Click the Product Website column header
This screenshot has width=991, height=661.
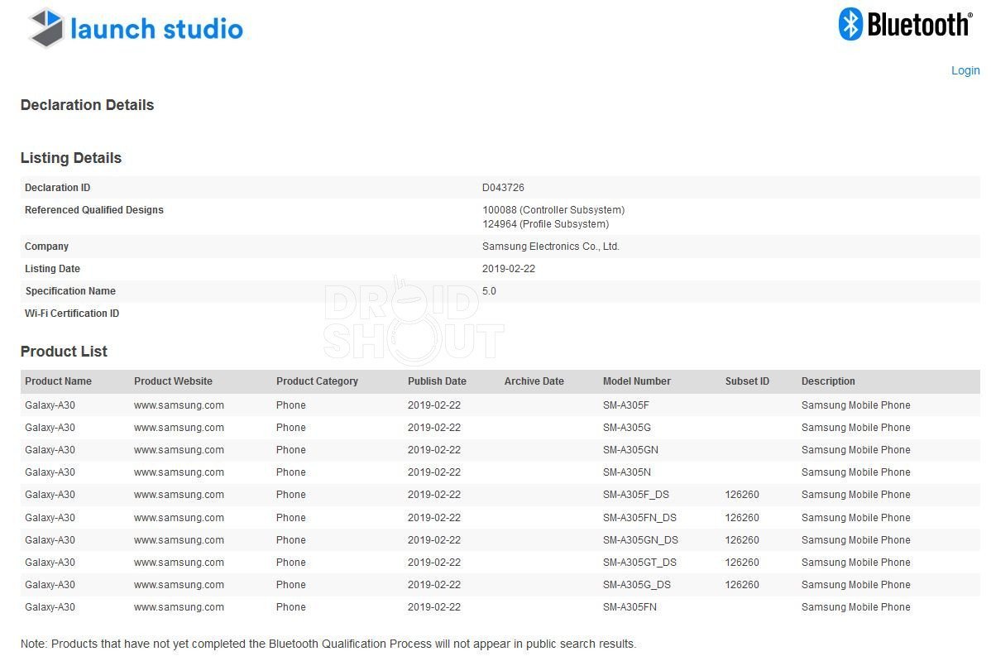(x=173, y=381)
